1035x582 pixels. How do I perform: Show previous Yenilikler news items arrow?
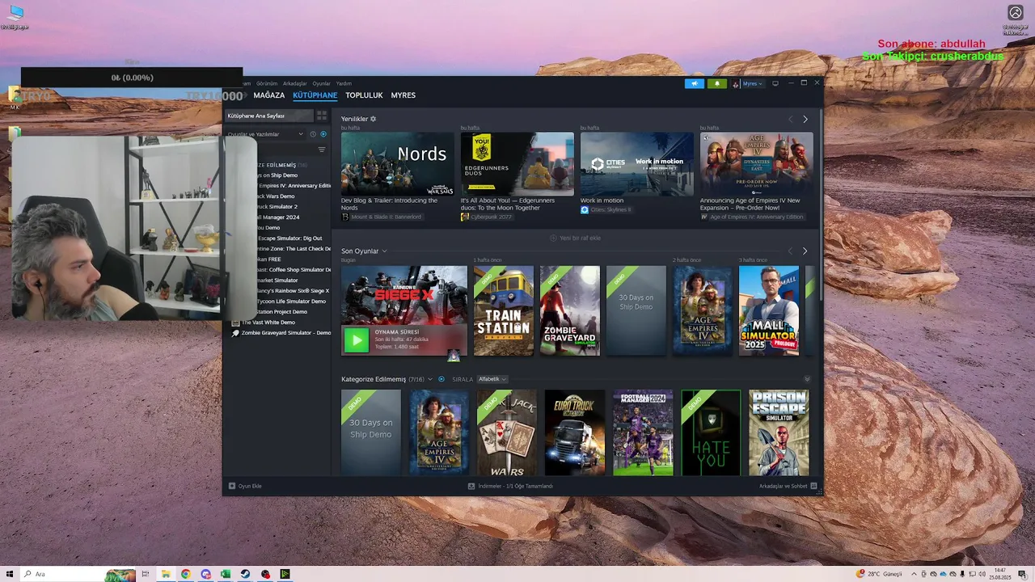791,119
